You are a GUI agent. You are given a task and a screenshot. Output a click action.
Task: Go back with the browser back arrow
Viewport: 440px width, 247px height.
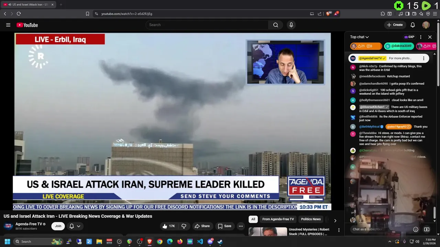click(5, 14)
